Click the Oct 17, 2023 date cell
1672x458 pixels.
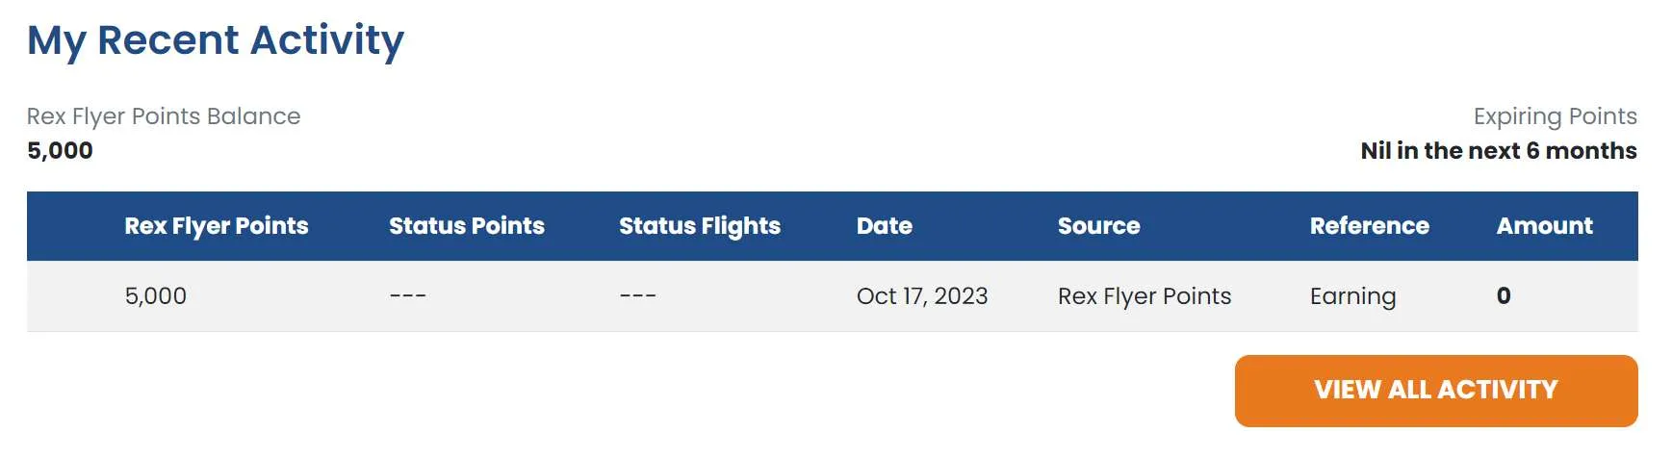tap(922, 296)
